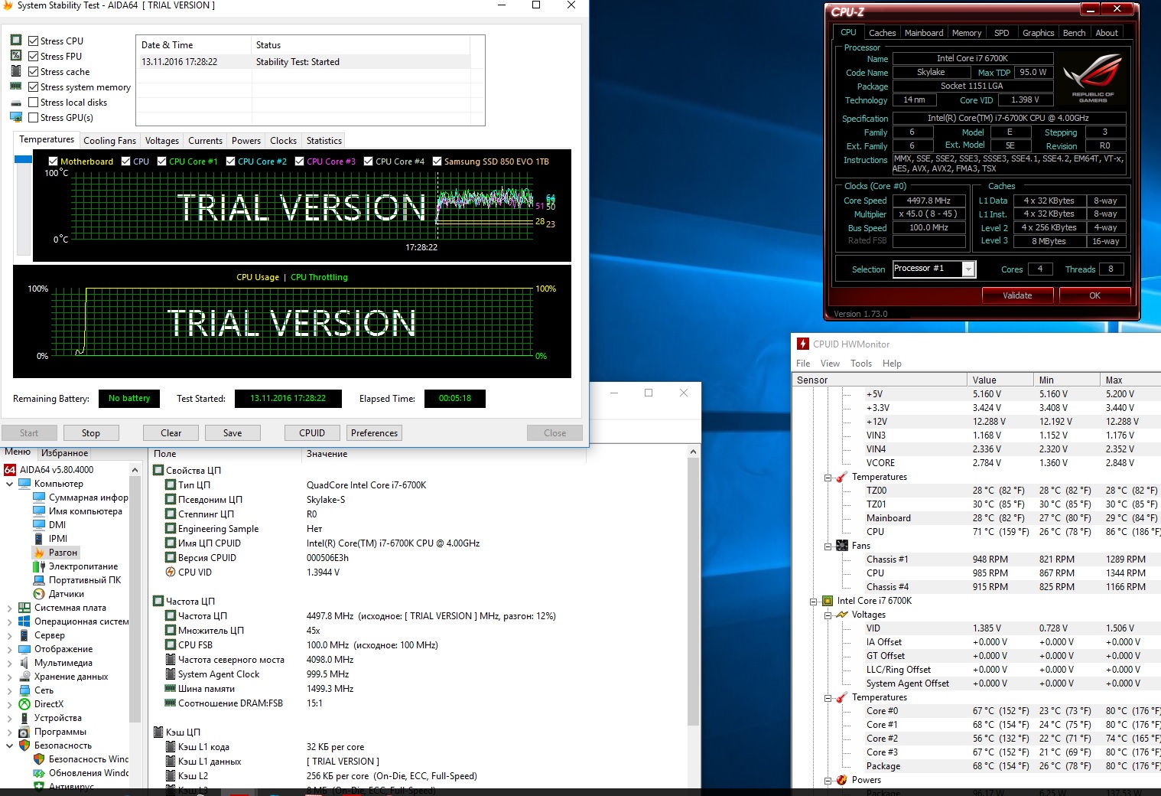Image resolution: width=1161 pixels, height=796 pixels.
Task: Click the Powers flame icon in HWMonitor
Action: pyautogui.click(x=842, y=780)
